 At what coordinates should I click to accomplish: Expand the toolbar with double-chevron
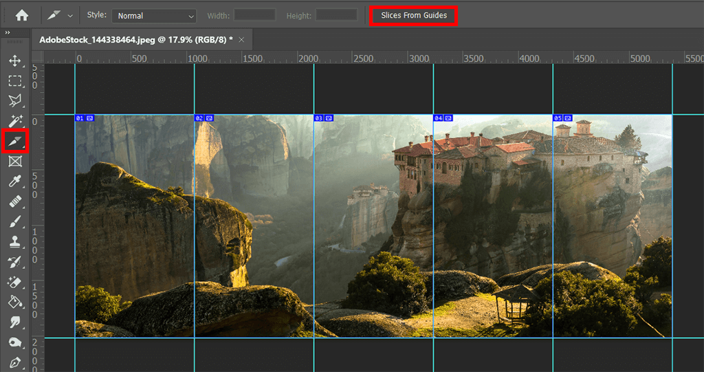7,33
